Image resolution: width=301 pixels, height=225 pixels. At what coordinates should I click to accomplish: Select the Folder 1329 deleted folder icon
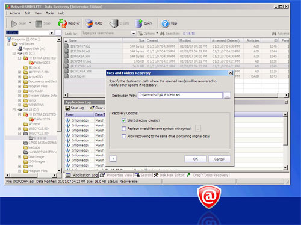click(x=31, y=119)
